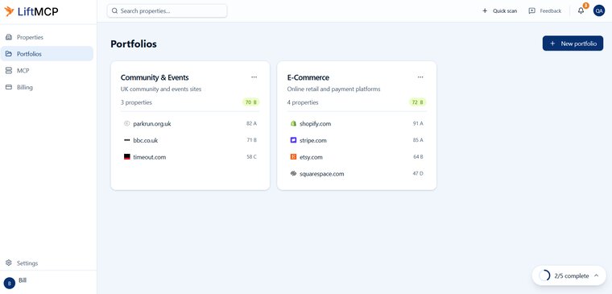Open the QA account avatar menu
The image size is (612, 294).
599,10
